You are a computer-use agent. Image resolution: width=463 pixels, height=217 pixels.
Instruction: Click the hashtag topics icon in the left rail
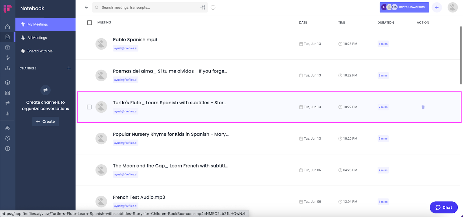click(8, 103)
